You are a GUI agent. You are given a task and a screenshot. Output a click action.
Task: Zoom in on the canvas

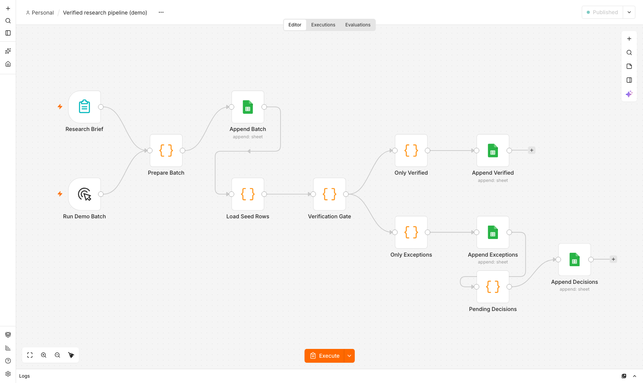[44, 355]
